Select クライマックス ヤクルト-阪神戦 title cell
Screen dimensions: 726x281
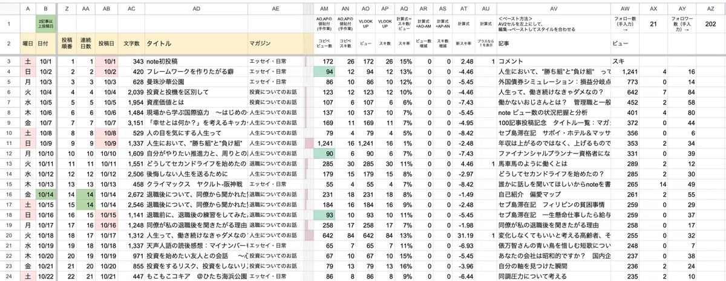point(196,184)
